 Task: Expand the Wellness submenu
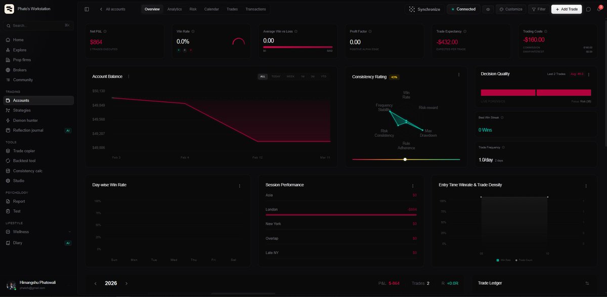pos(69,232)
